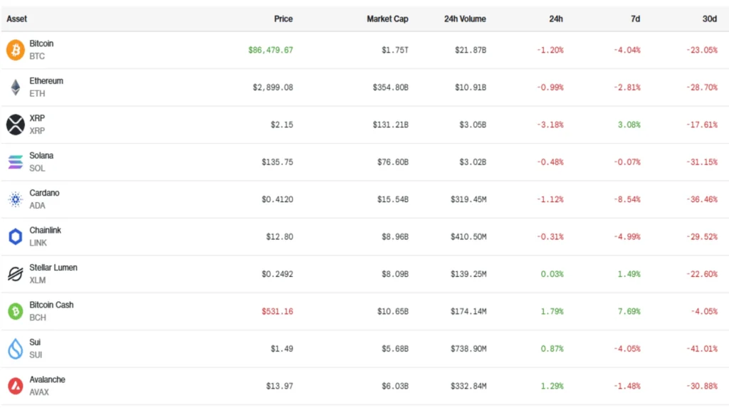
Task: Click Bitcoin's green price $86,479.67
Action: point(271,50)
